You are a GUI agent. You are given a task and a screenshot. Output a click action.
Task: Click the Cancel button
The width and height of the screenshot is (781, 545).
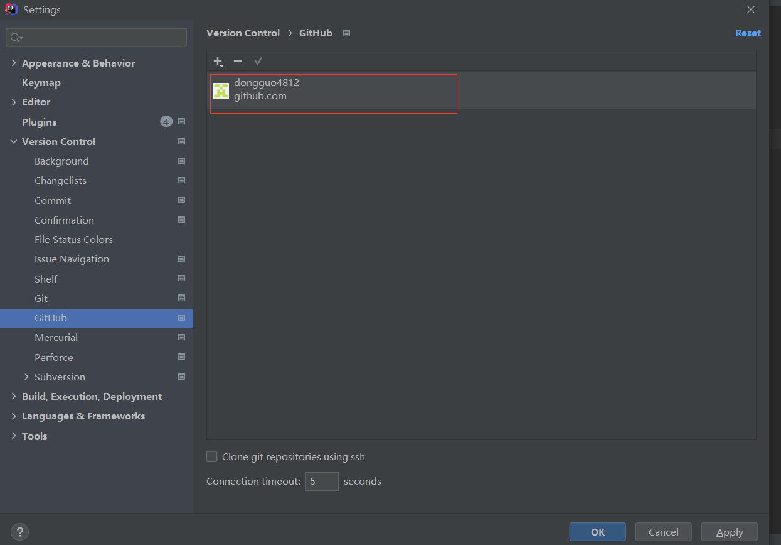tap(663, 532)
